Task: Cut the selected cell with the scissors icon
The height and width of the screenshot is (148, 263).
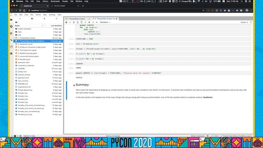Action: [74, 22]
